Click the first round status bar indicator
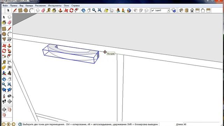 coord(4,124)
